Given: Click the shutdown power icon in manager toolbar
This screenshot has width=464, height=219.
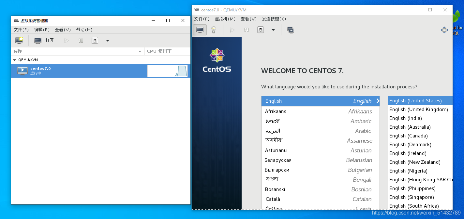Looking at the screenshot, I should tap(95, 41).
